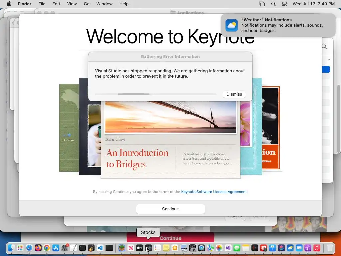Open Stickies in the dock
Screen dimensions: 341x256
pos(166,248)
